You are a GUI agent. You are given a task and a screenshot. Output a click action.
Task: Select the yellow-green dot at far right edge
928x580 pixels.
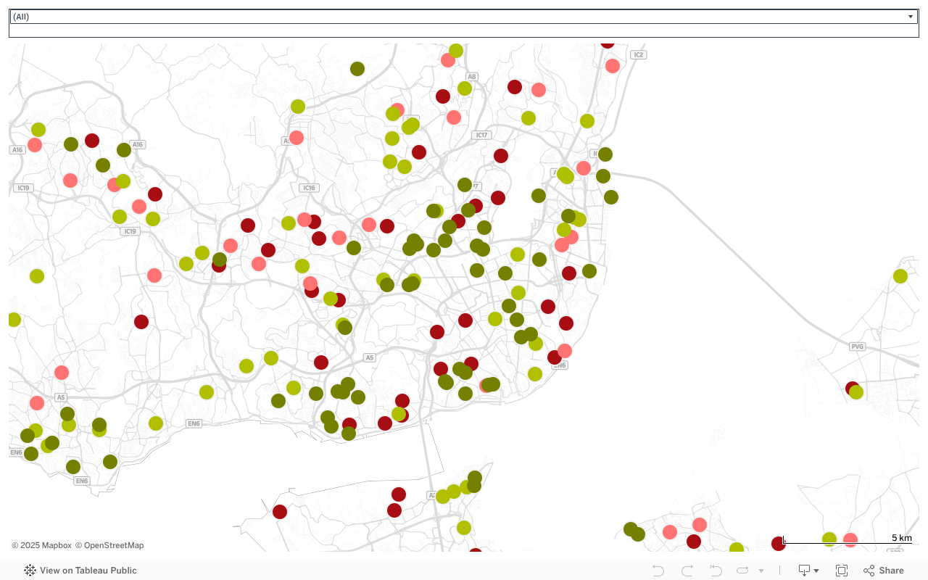(x=900, y=276)
